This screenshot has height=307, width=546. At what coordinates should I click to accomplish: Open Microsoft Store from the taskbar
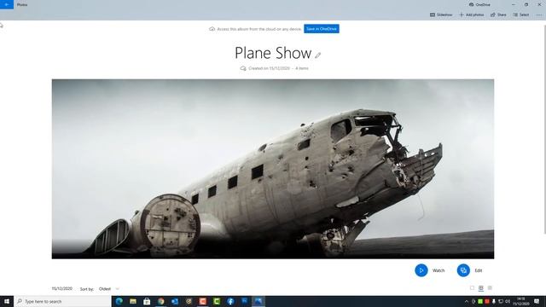coord(147,301)
